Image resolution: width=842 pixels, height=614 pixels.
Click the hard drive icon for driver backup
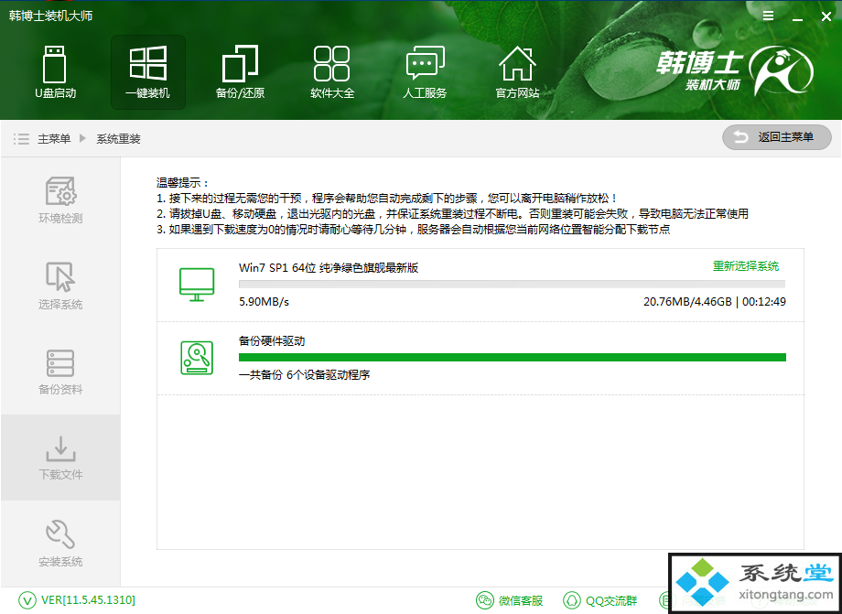pyautogui.click(x=197, y=358)
